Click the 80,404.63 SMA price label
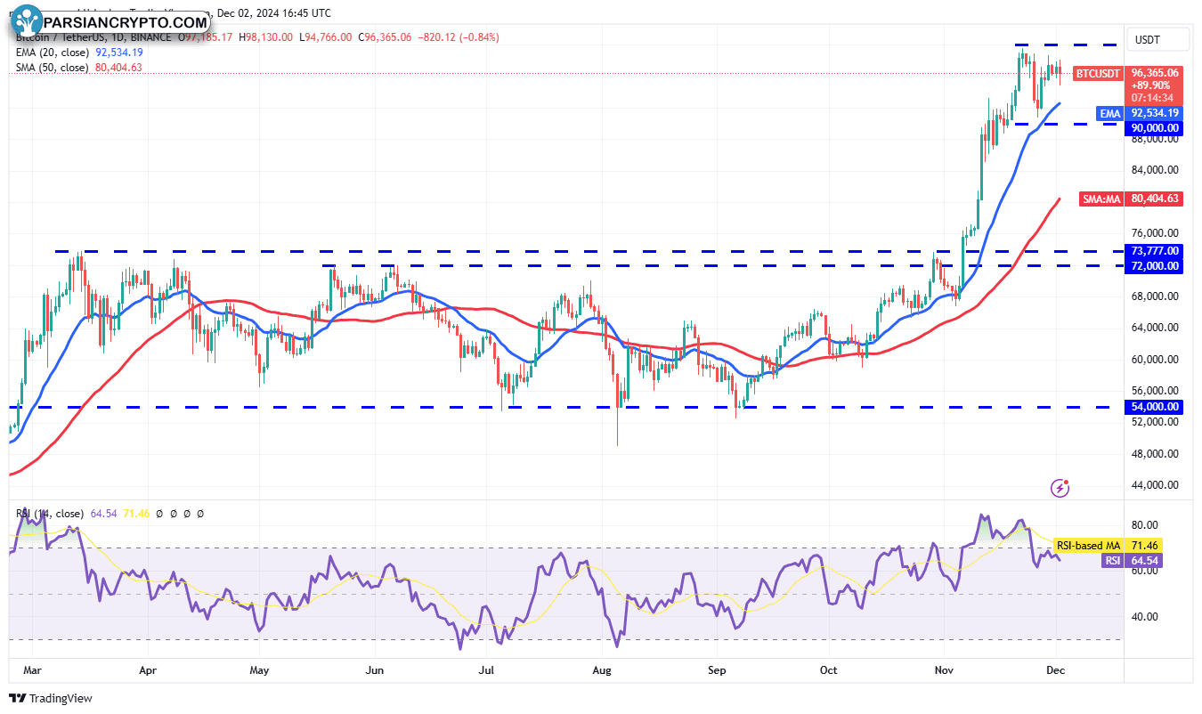The height and width of the screenshot is (714, 1202). click(1155, 199)
